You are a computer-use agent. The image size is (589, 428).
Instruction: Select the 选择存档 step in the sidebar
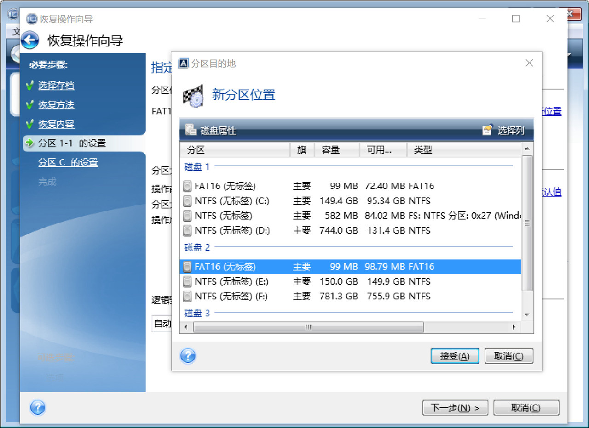click(x=57, y=86)
